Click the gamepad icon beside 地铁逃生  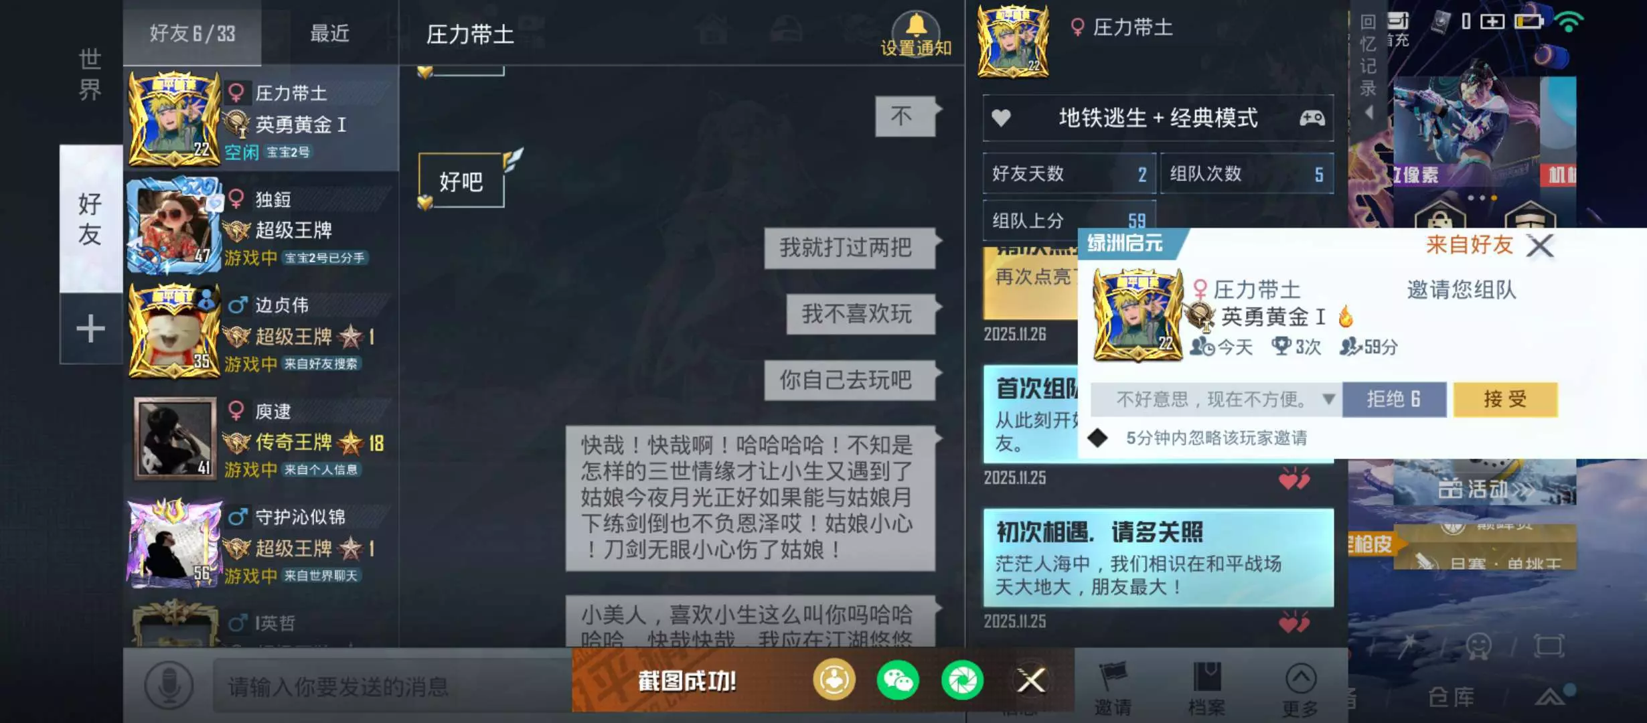1312,118
